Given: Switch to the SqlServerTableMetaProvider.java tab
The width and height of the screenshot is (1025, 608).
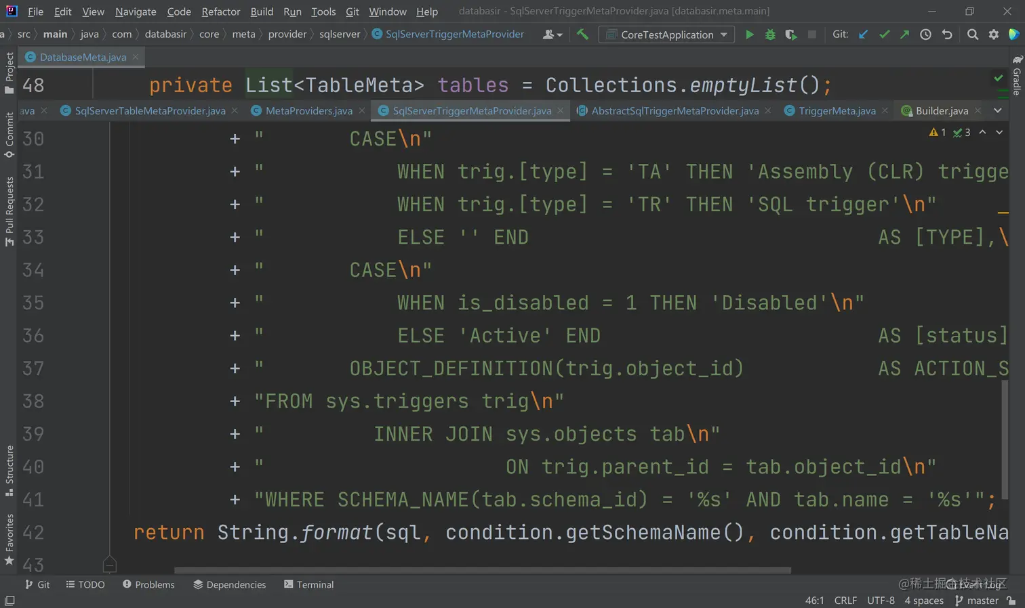Looking at the screenshot, I should (150, 110).
